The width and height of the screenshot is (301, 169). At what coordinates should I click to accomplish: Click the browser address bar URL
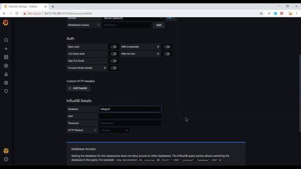pos(68,14)
